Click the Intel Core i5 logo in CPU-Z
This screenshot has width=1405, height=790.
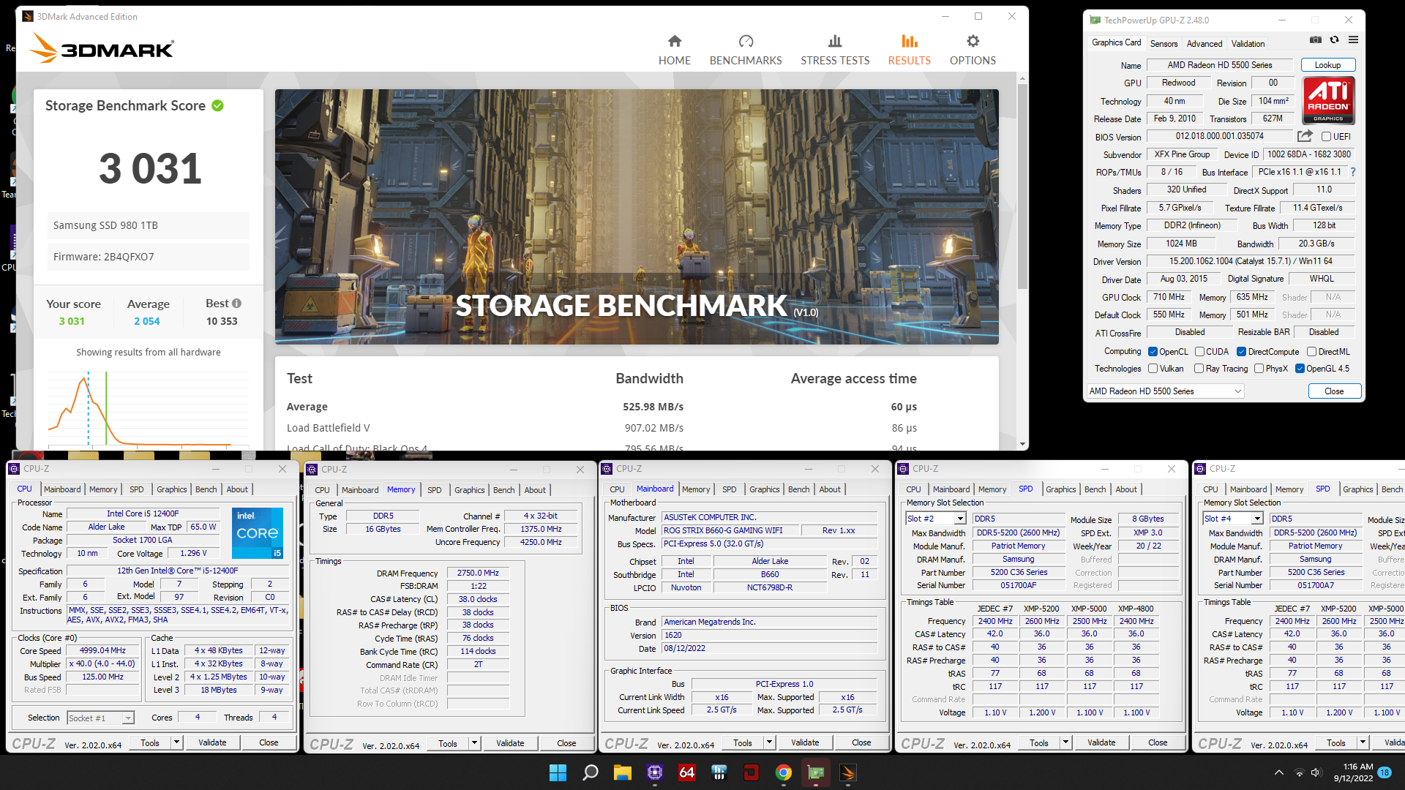click(x=258, y=533)
